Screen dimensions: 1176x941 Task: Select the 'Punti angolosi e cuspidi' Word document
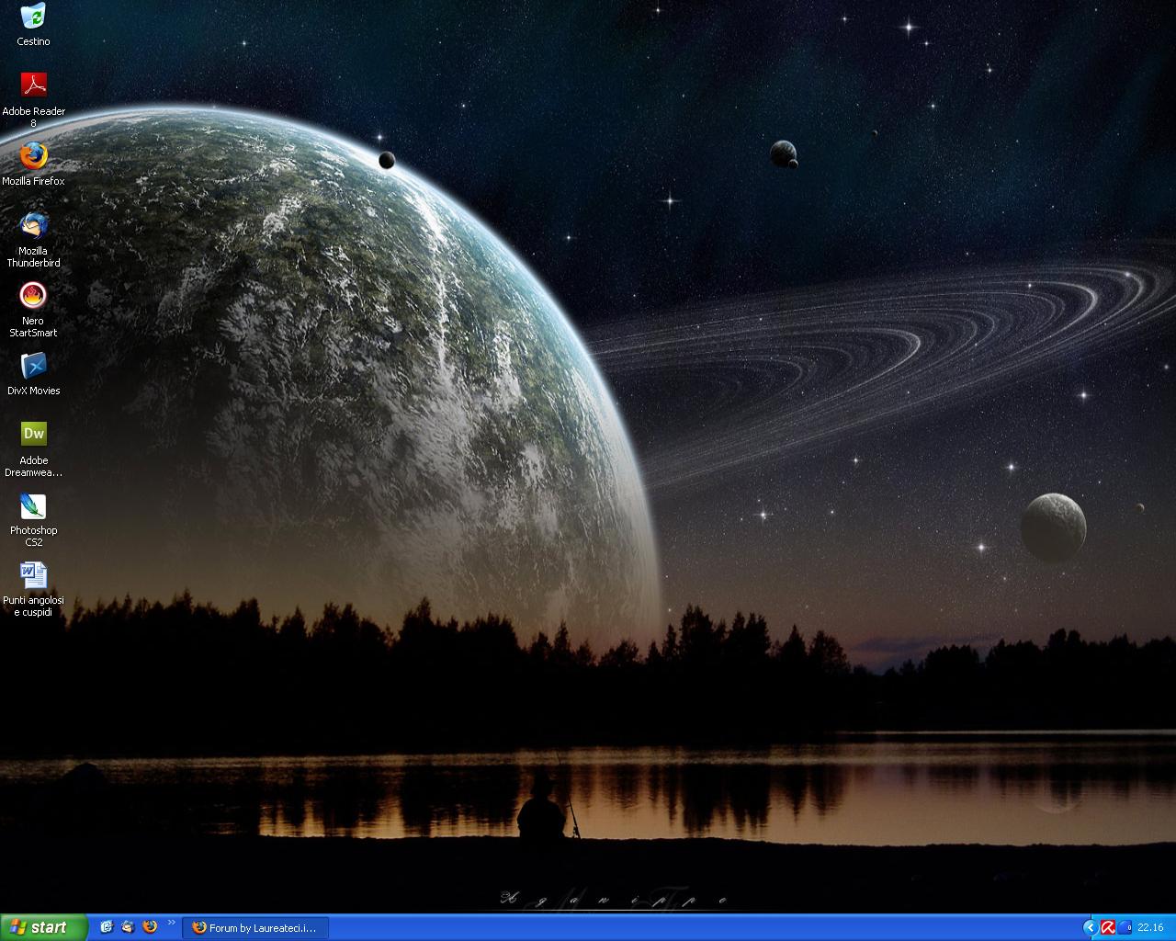33,588
